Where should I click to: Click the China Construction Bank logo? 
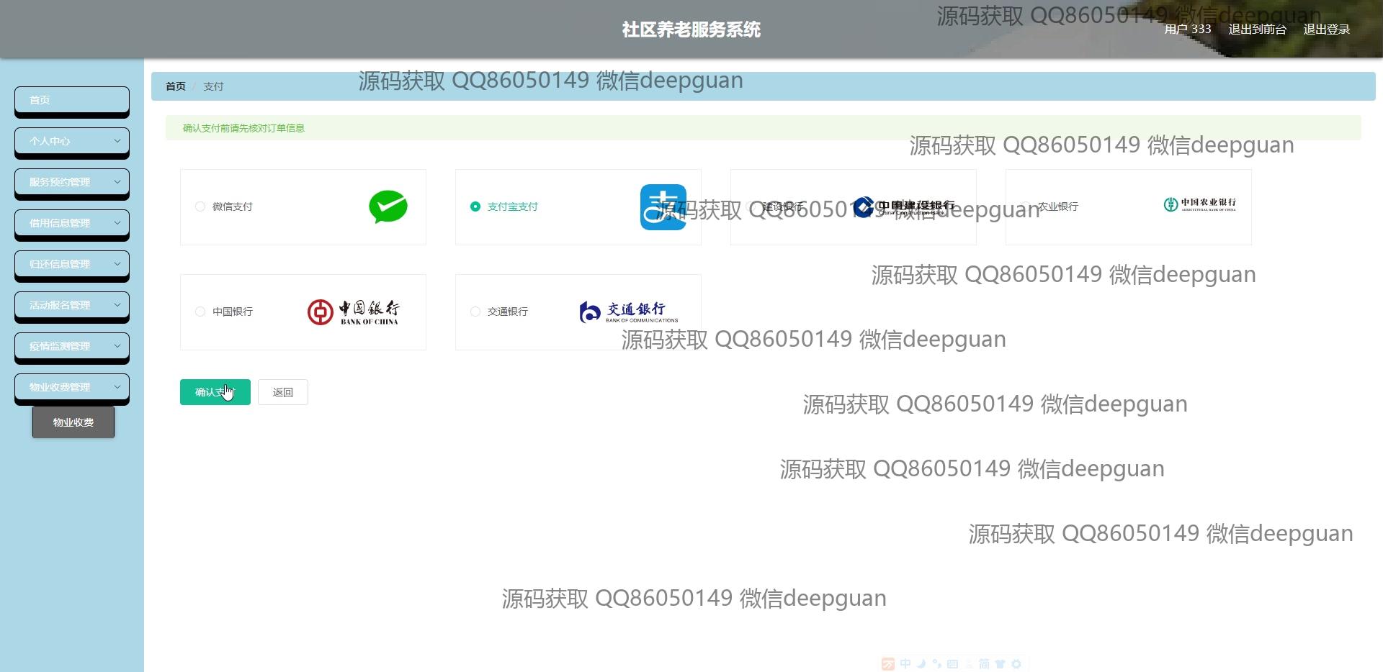[904, 207]
